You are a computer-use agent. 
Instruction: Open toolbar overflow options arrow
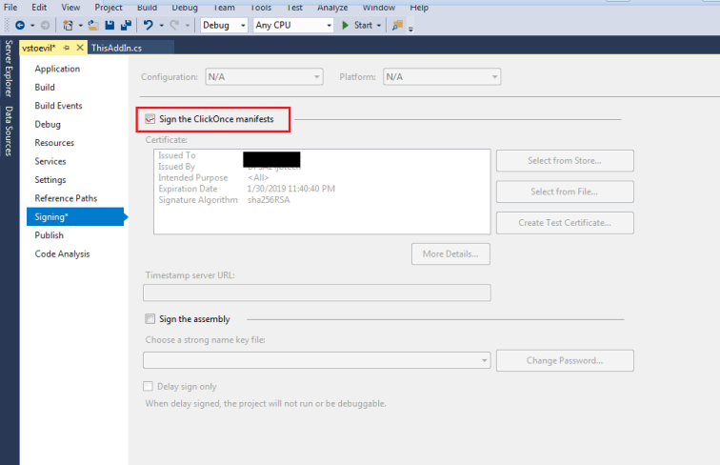coord(411,29)
